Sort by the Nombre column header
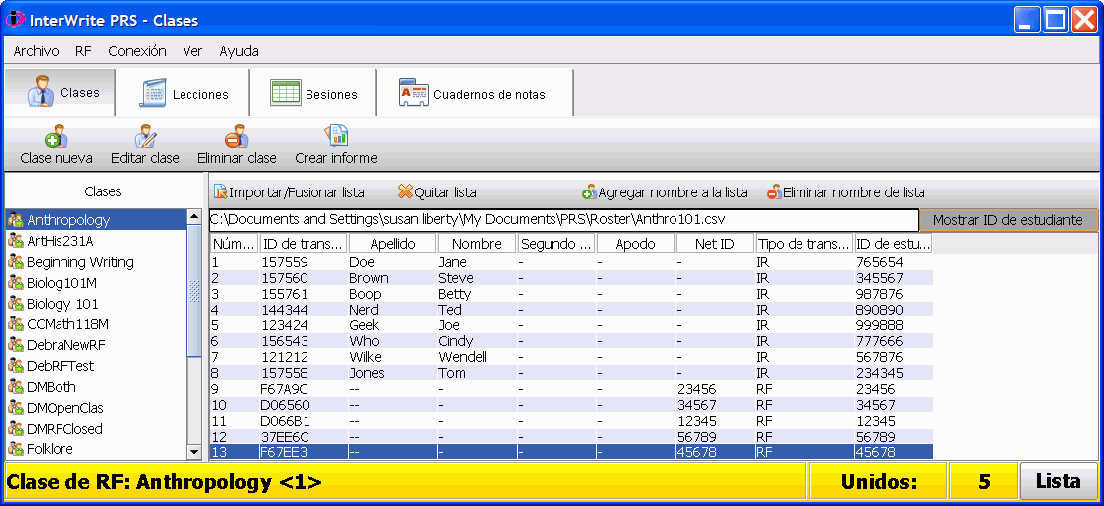The image size is (1104, 506). [x=477, y=244]
